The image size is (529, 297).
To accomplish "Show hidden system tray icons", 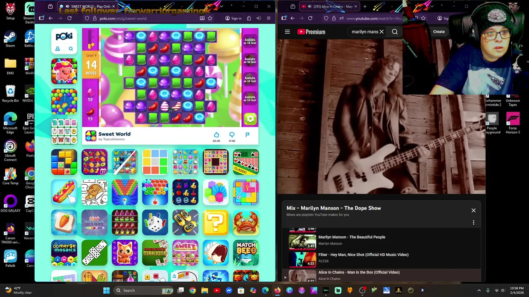I will click(x=479, y=290).
